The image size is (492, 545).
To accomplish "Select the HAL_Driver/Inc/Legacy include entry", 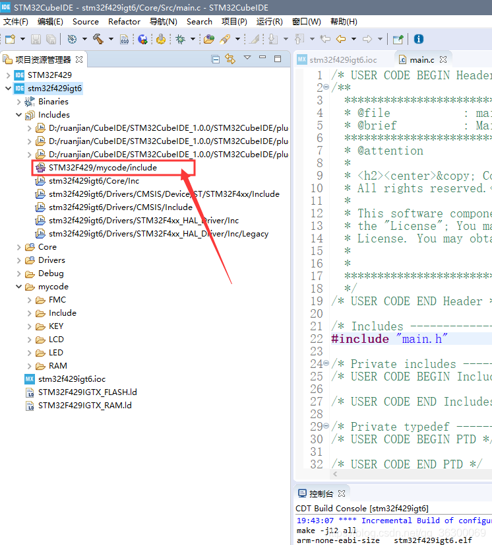I will pos(158,234).
